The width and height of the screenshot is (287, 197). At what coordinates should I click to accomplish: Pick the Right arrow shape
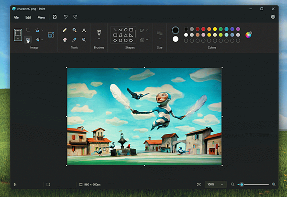131,40
